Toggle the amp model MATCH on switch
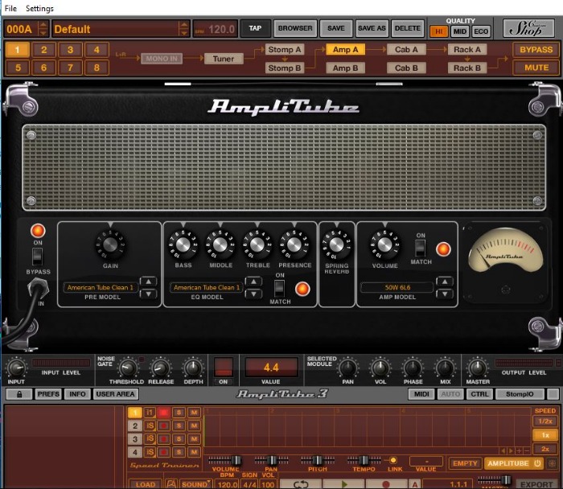Viewport: 563px width, 489px height. (x=420, y=248)
